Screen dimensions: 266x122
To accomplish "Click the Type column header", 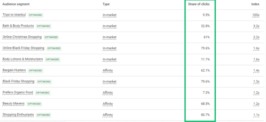I will tap(106, 4).
